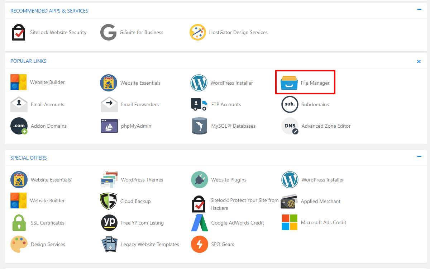Image resolution: width=430 pixels, height=269 pixels.
Task: Open the File Manager link text
Action: [x=315, y=83]
